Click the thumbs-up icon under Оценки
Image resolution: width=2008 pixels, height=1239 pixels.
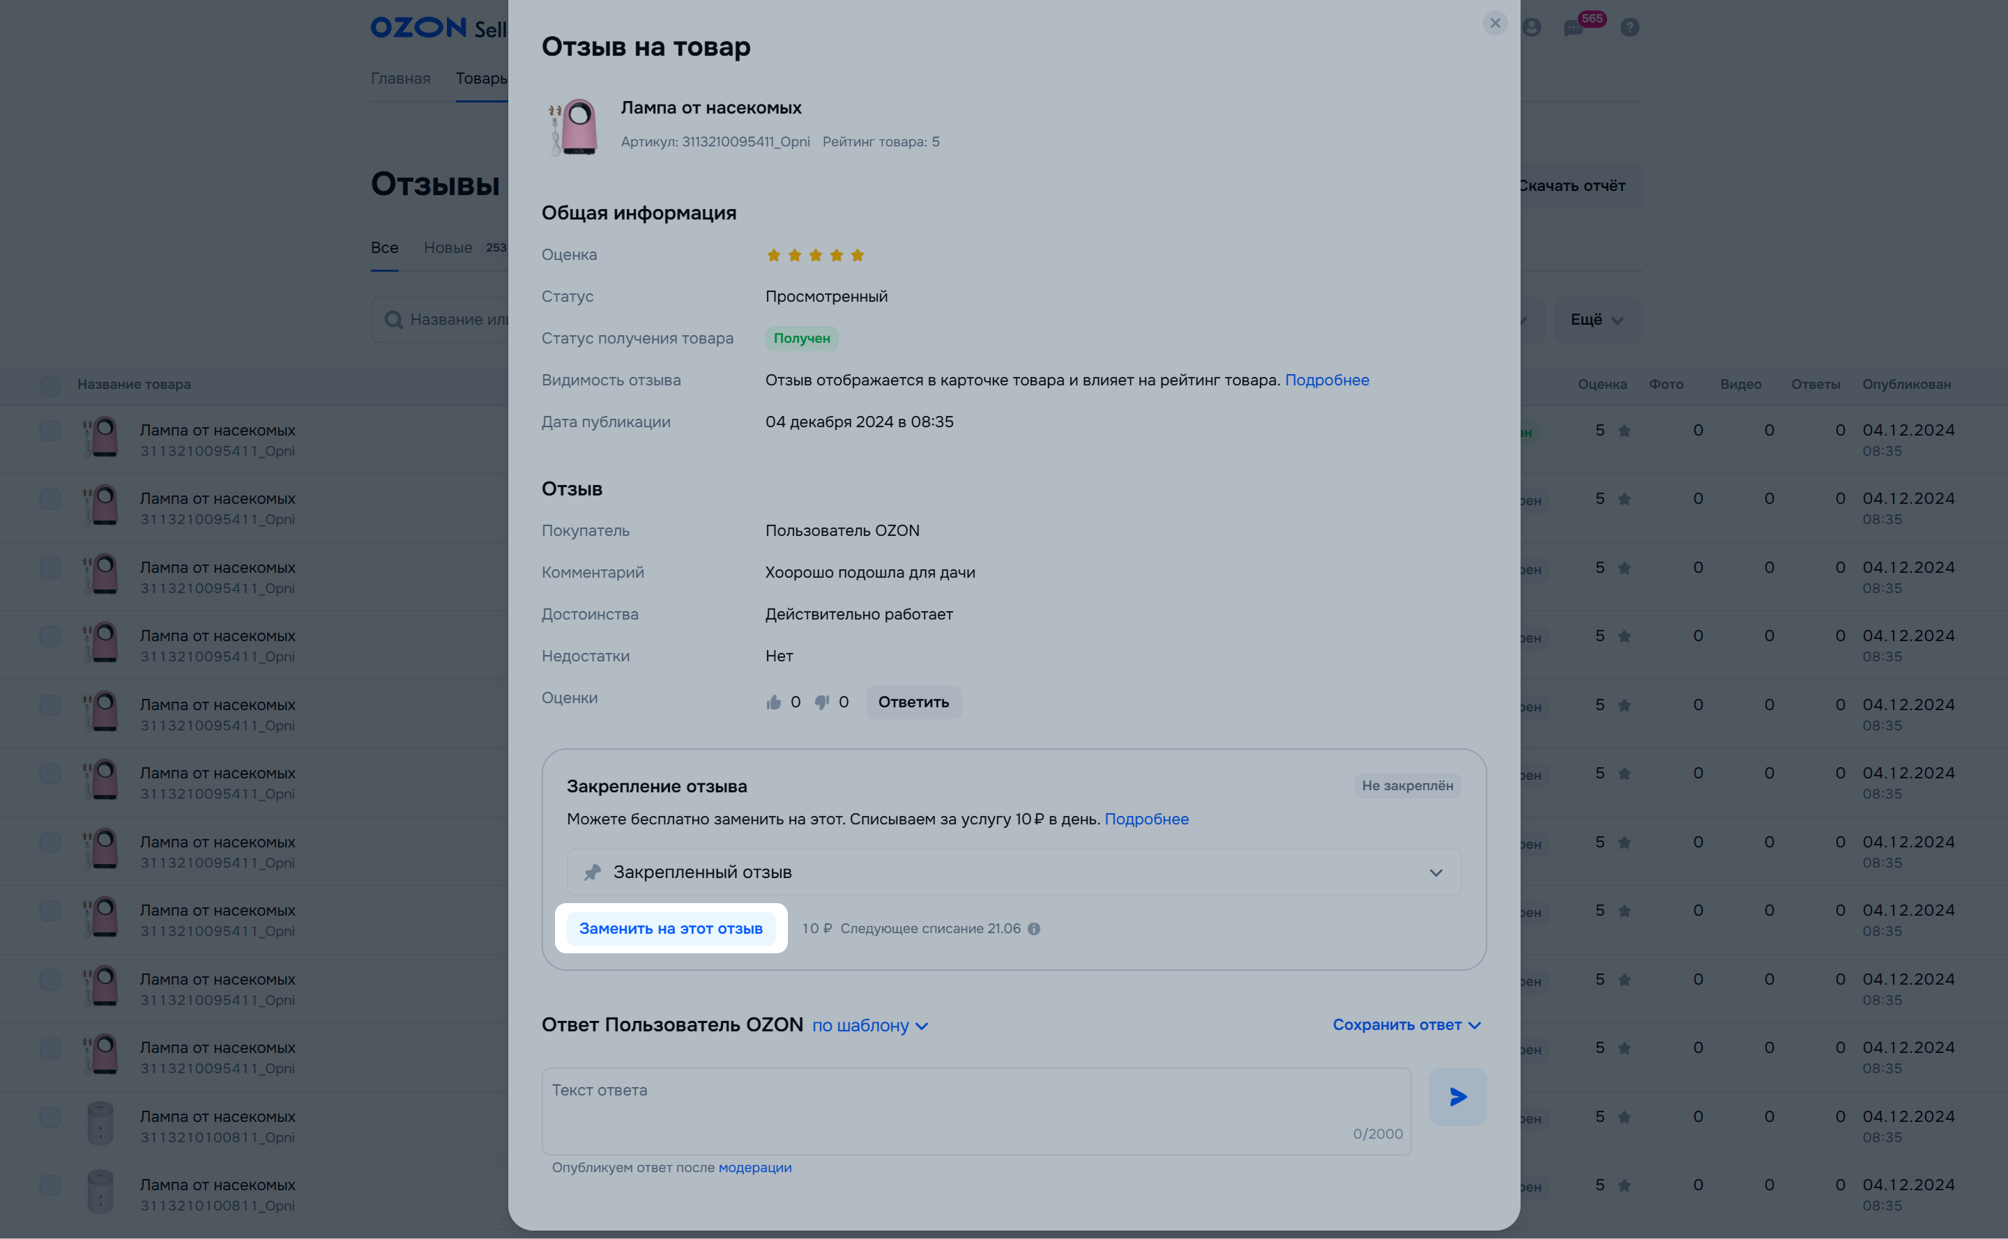pos(773,702)
